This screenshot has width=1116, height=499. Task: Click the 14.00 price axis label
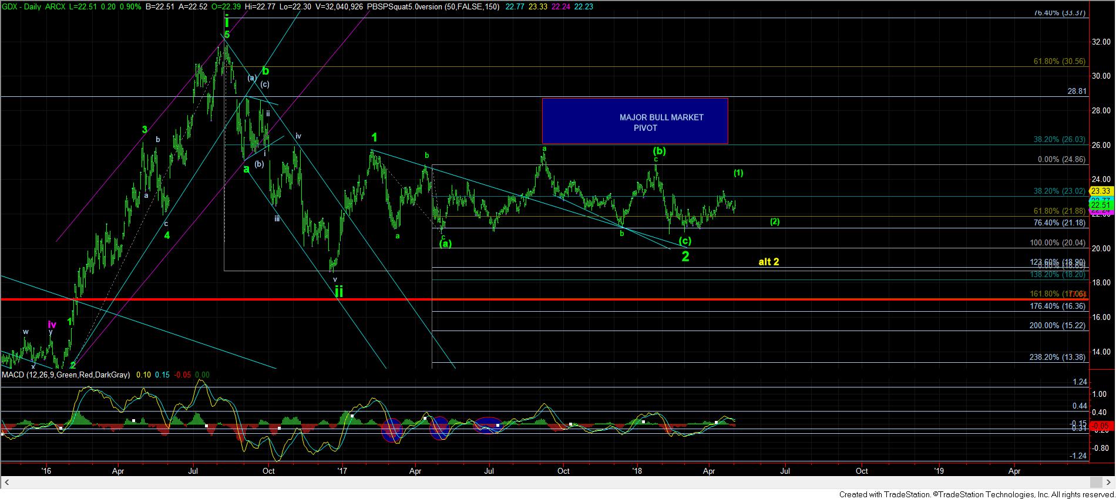[x=1100, y=352]
